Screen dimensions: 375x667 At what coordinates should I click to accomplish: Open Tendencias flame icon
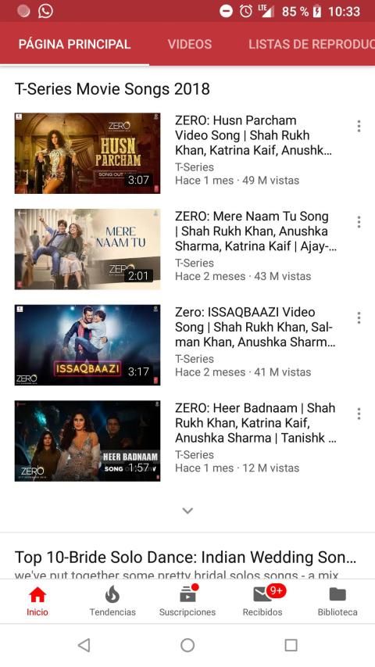(112, 594)
